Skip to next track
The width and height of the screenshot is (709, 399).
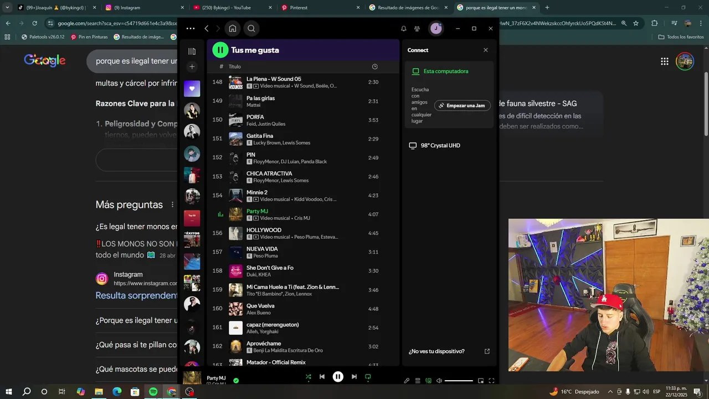click(354, 377)
